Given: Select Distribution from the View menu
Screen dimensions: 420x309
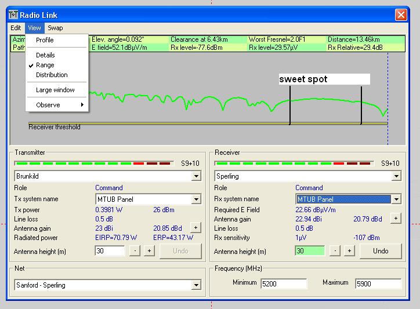Looking at the screenshot, I should pyautogui.click(x=52, y=75).
